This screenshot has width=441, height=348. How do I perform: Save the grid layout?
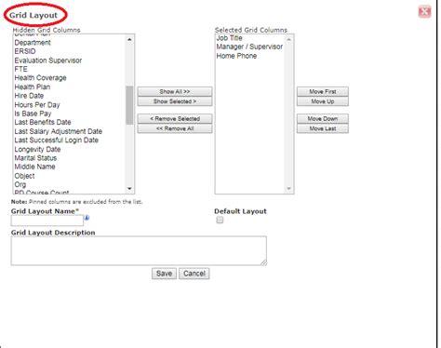164,274
